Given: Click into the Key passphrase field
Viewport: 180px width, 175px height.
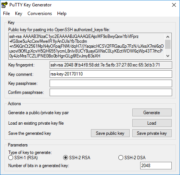Looking at the screenshot, I should click(111, 83).
